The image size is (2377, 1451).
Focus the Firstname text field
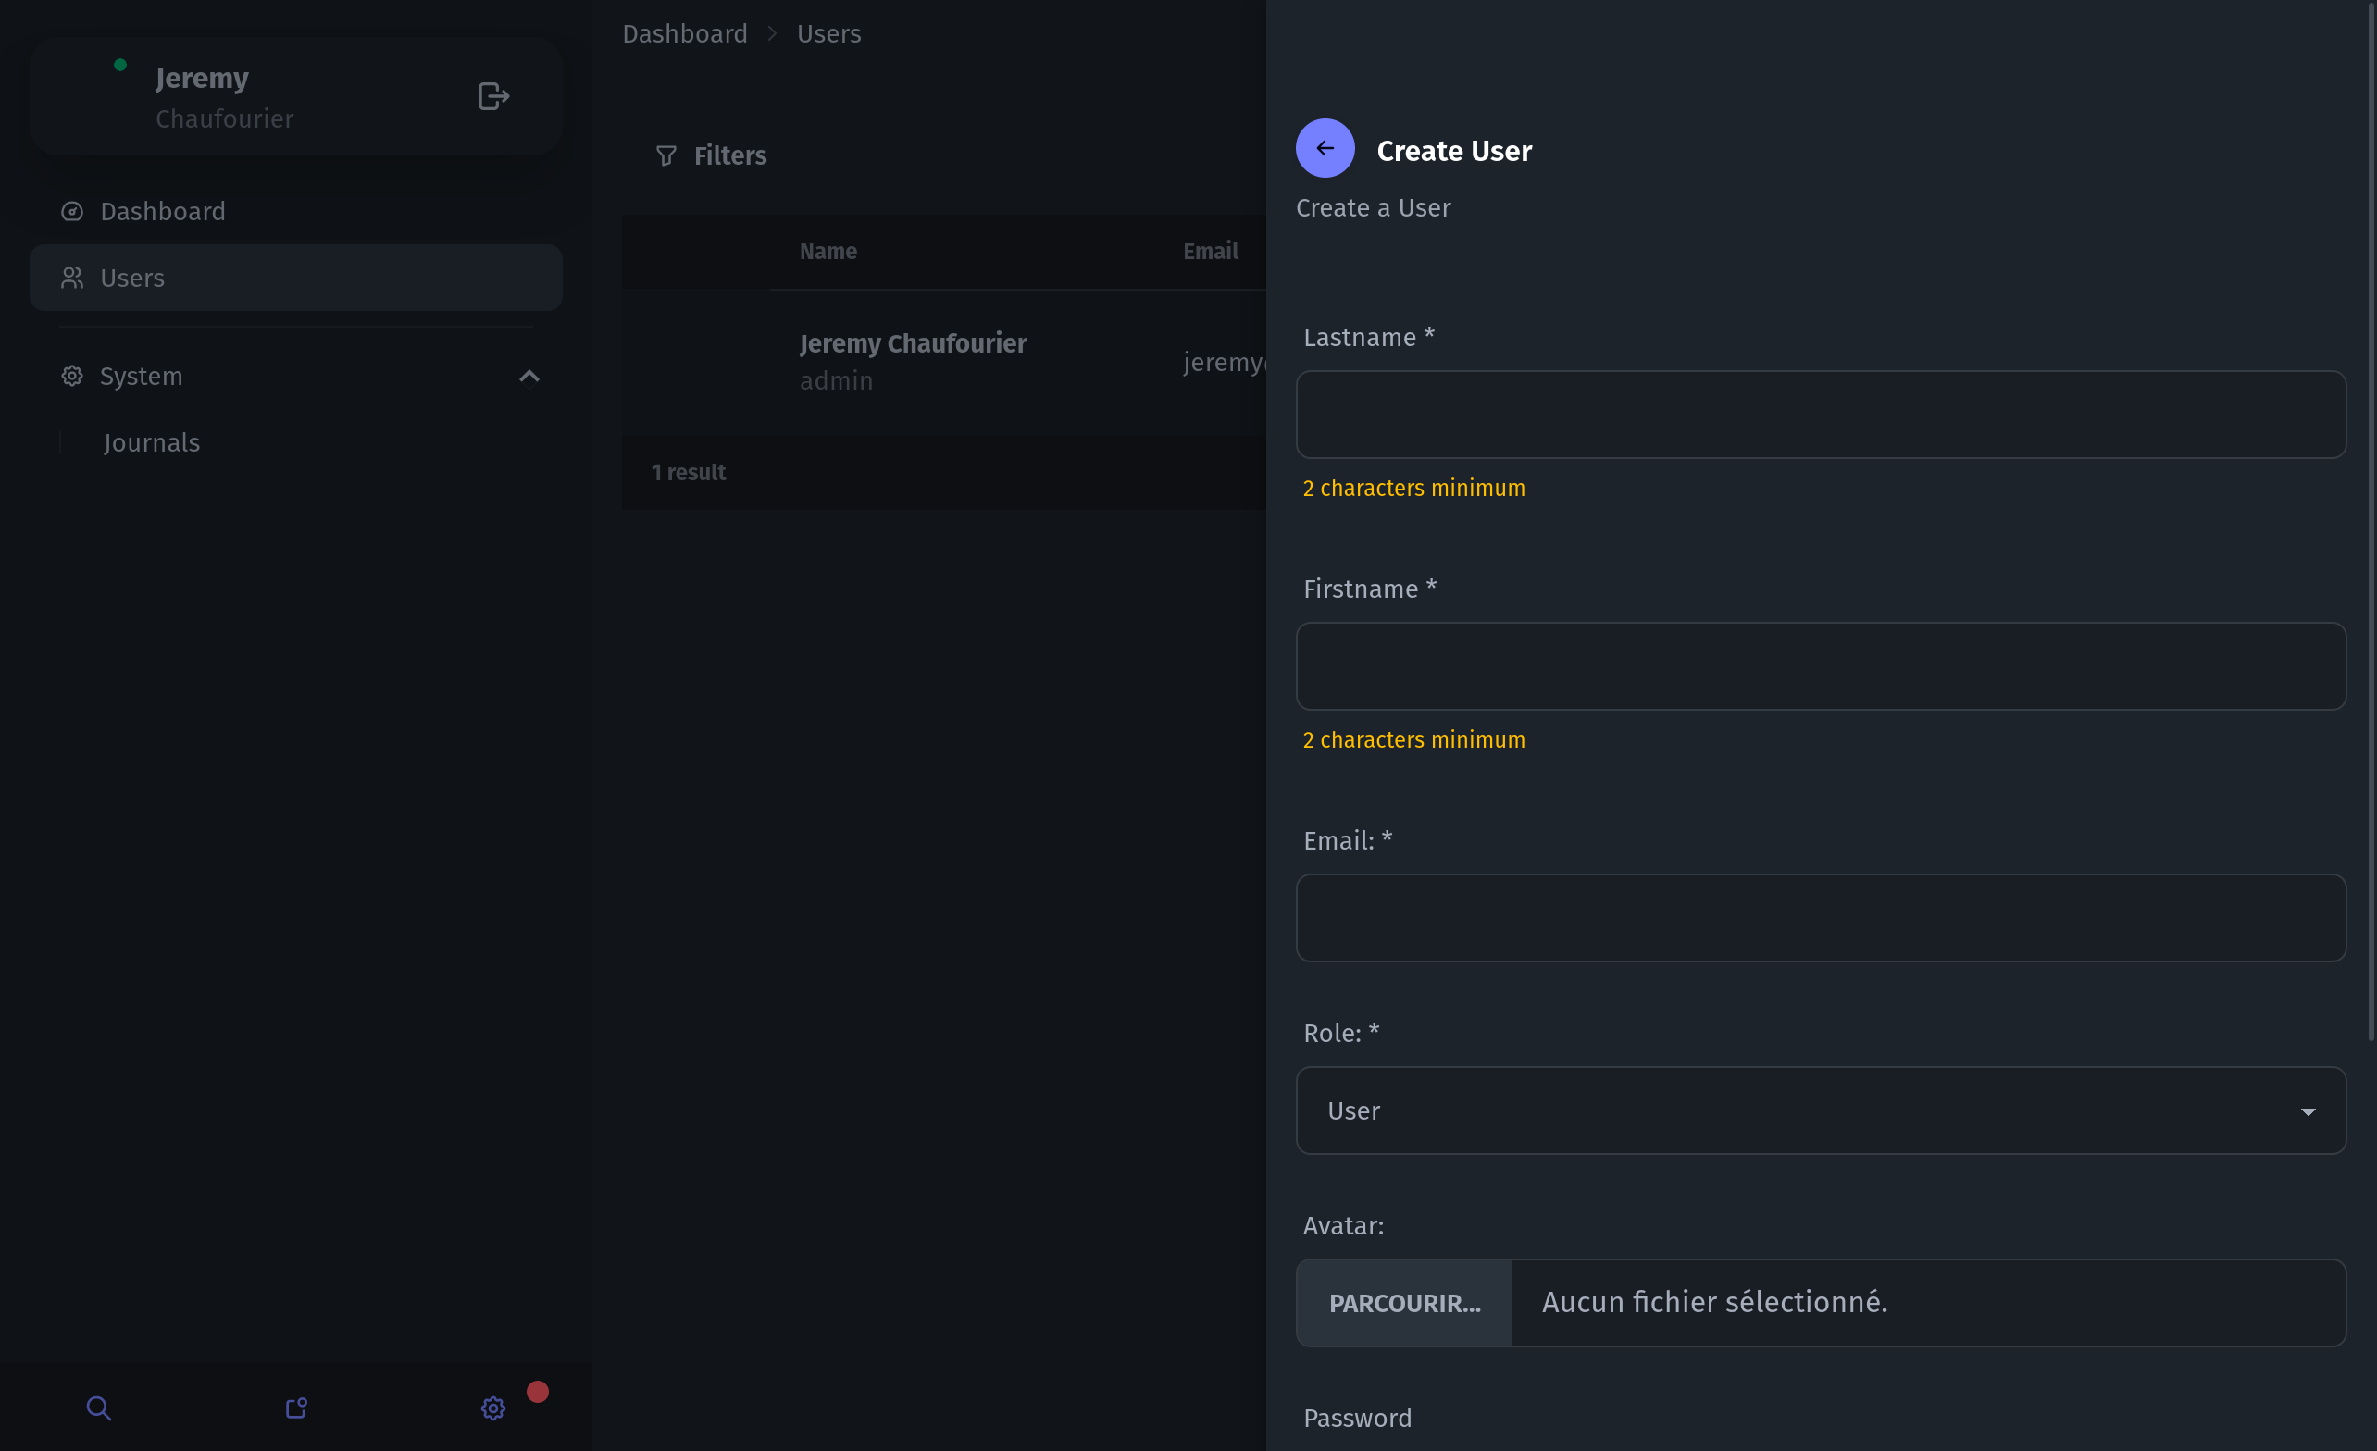pyautogui.click(x=1821, y=666)
